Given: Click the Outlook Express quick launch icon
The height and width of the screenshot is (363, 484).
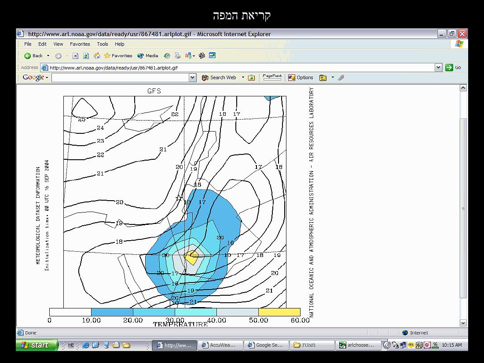Looking at the screenshot, I should 95,345.
